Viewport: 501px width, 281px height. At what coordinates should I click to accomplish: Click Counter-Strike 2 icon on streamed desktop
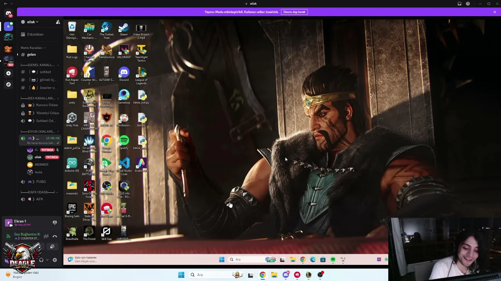[89, 76]
